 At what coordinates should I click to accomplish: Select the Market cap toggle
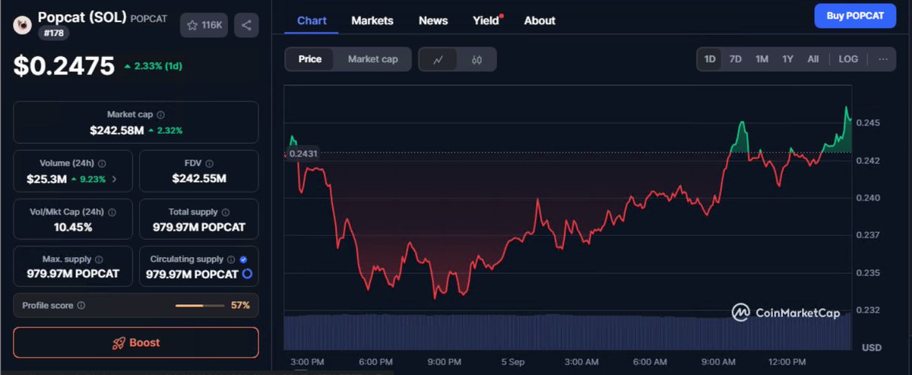pos(372,59)
